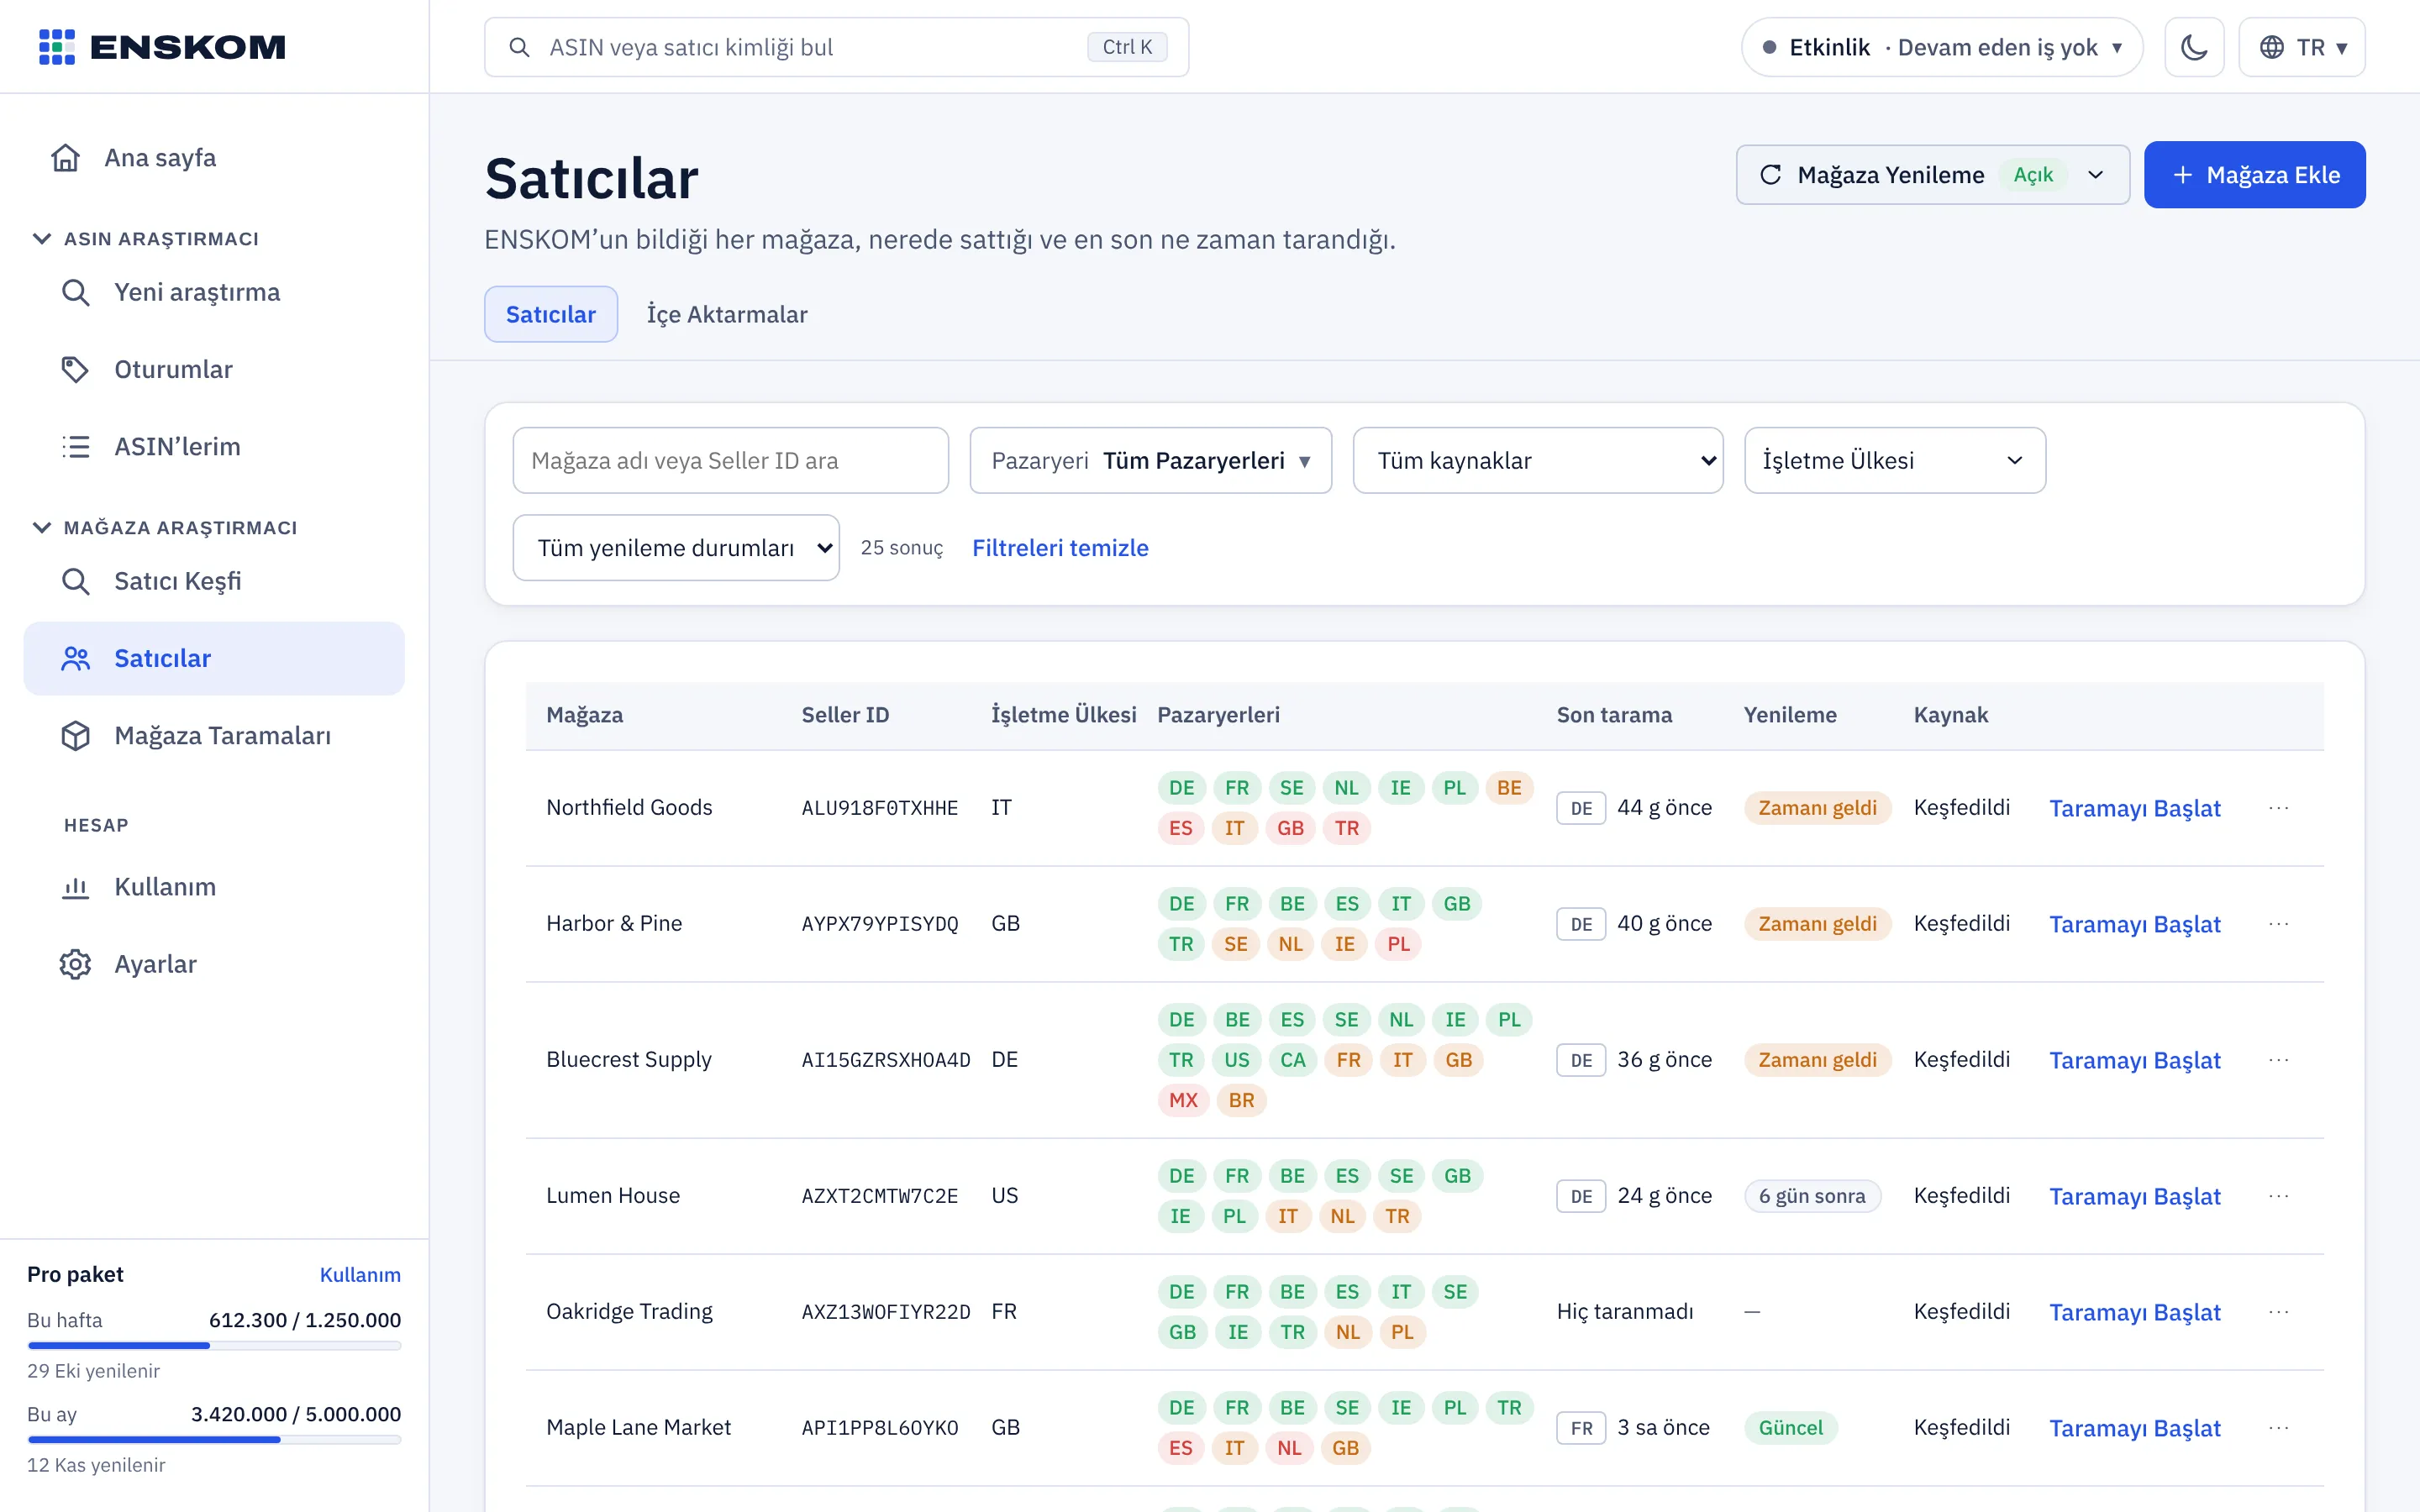This screenshot has height=1512, width=2420.
Task: Open the Mağaza Yenileme dropdown
Action: coord(1932,175)
